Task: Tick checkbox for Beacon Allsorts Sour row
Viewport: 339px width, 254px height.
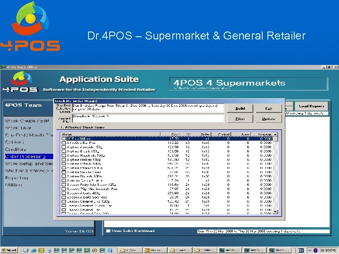Action: 64,197
